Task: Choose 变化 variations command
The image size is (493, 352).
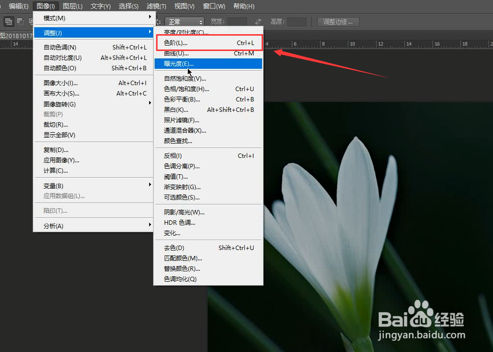Action: [209, 233]
